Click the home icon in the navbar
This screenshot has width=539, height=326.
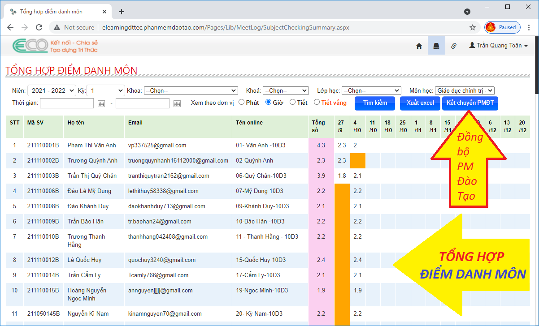coord(419,46)
